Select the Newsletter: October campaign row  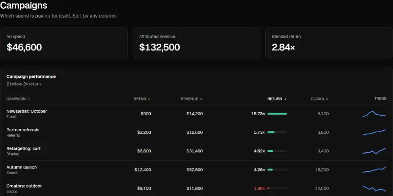pos(196,114)
